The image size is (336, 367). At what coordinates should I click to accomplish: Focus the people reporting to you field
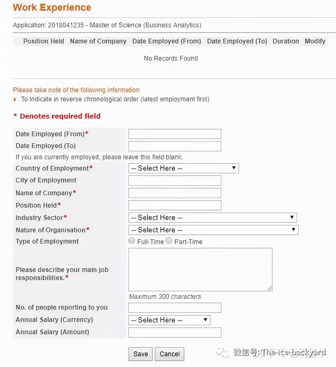(175, 308)
